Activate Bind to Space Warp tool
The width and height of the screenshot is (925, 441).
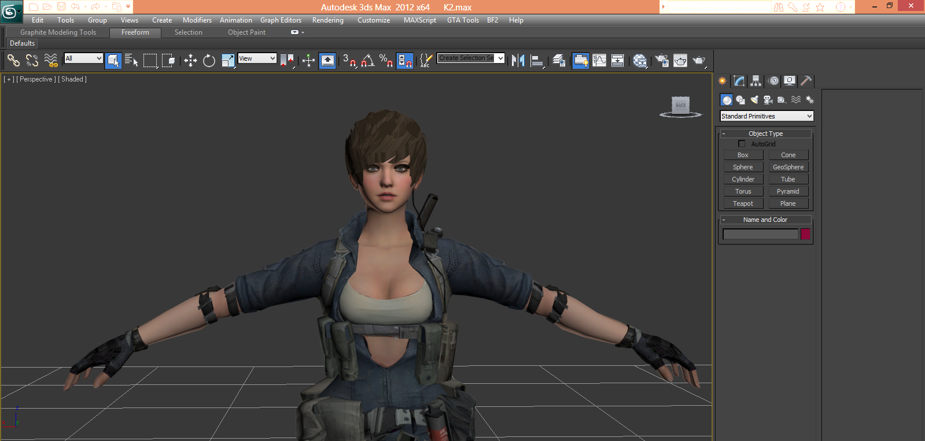coord(51,60)
